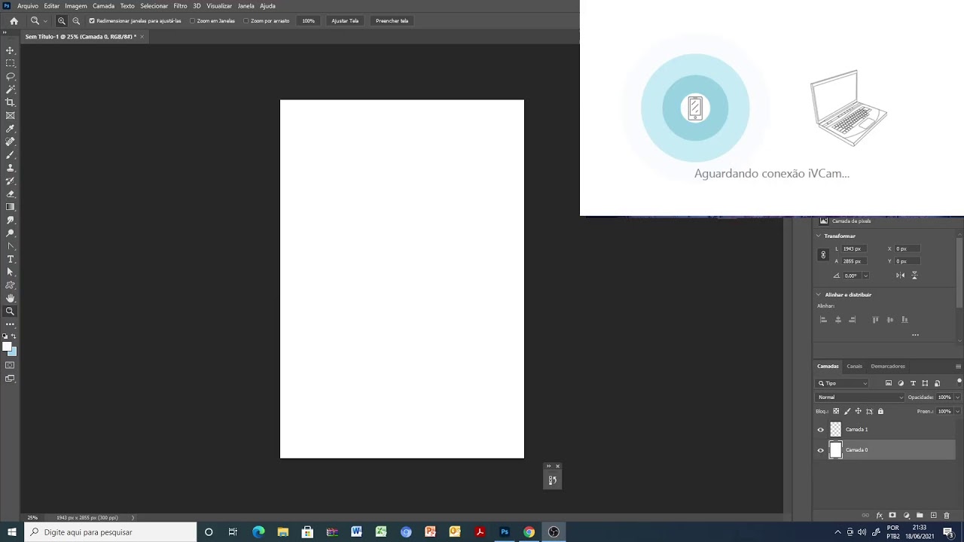Click the zoom out magnifier icon
This screenshot has height=542, width=964.
76,21
